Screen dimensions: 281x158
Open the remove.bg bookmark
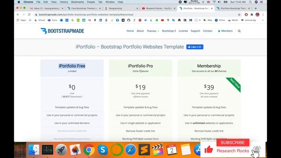[248, 20]
